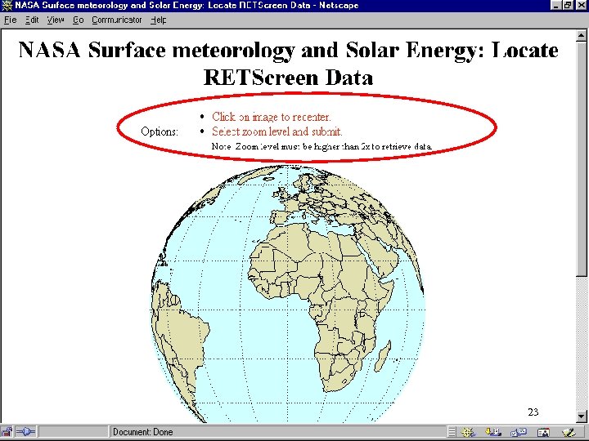589x441 pixels.
Task: Click the component bar grip handle
Action: point(452,432)
